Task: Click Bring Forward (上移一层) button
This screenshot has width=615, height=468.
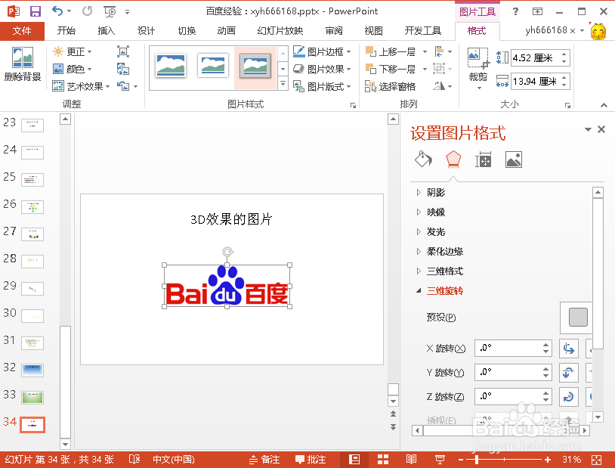Action: point(391,51)
